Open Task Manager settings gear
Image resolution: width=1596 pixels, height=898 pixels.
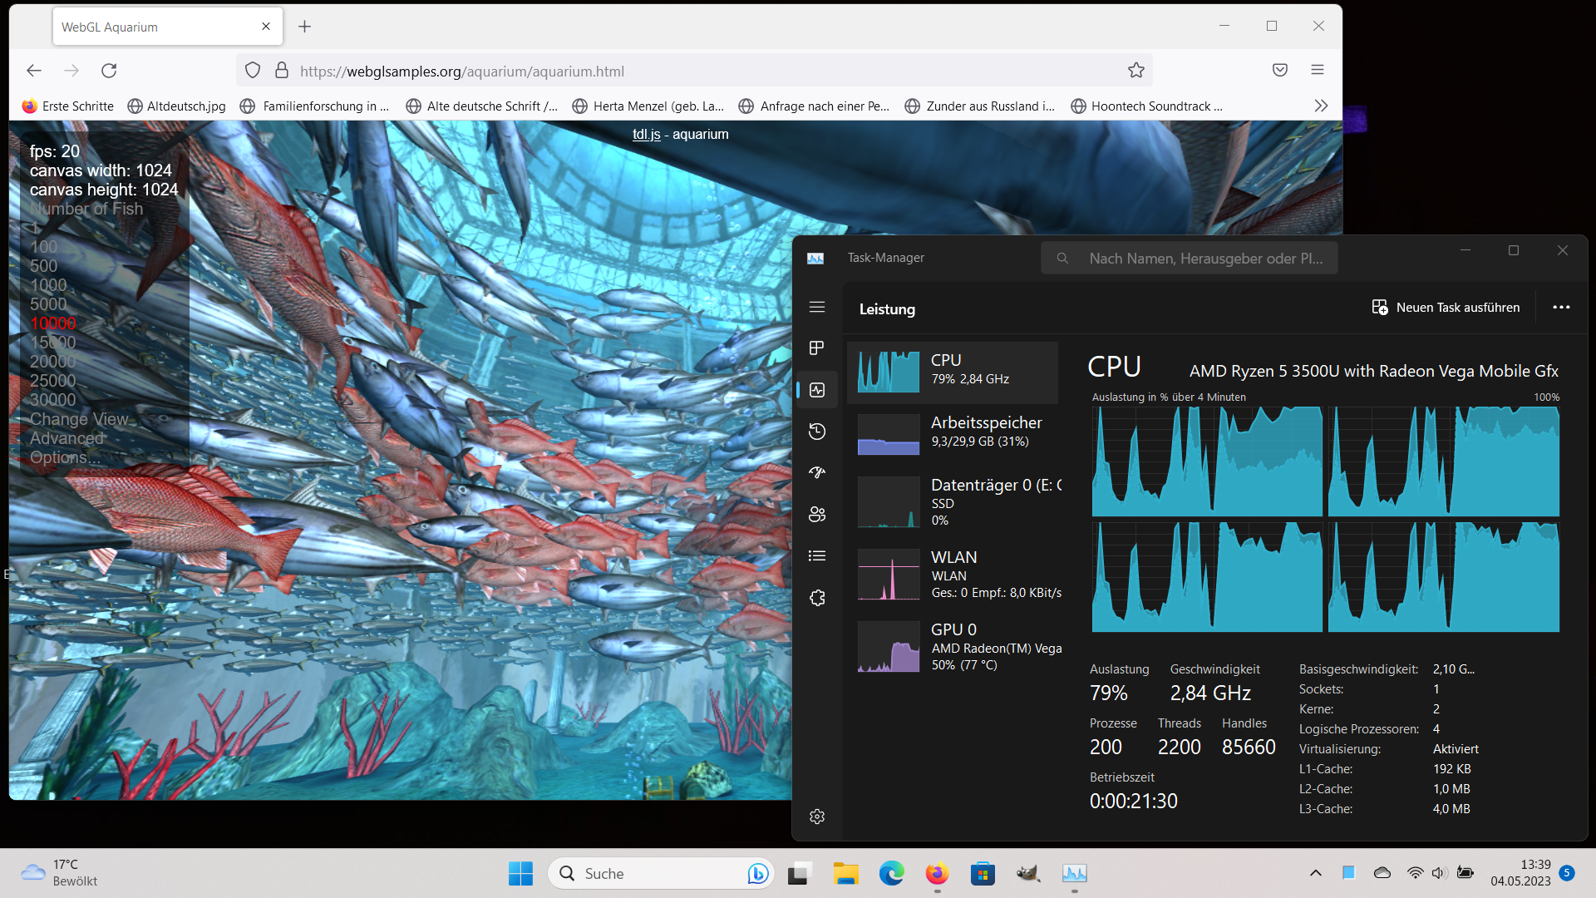tap(817, 817)
